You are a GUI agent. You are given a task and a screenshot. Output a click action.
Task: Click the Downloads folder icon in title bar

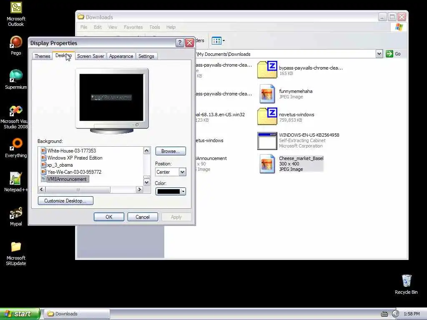tap(81, 17)
